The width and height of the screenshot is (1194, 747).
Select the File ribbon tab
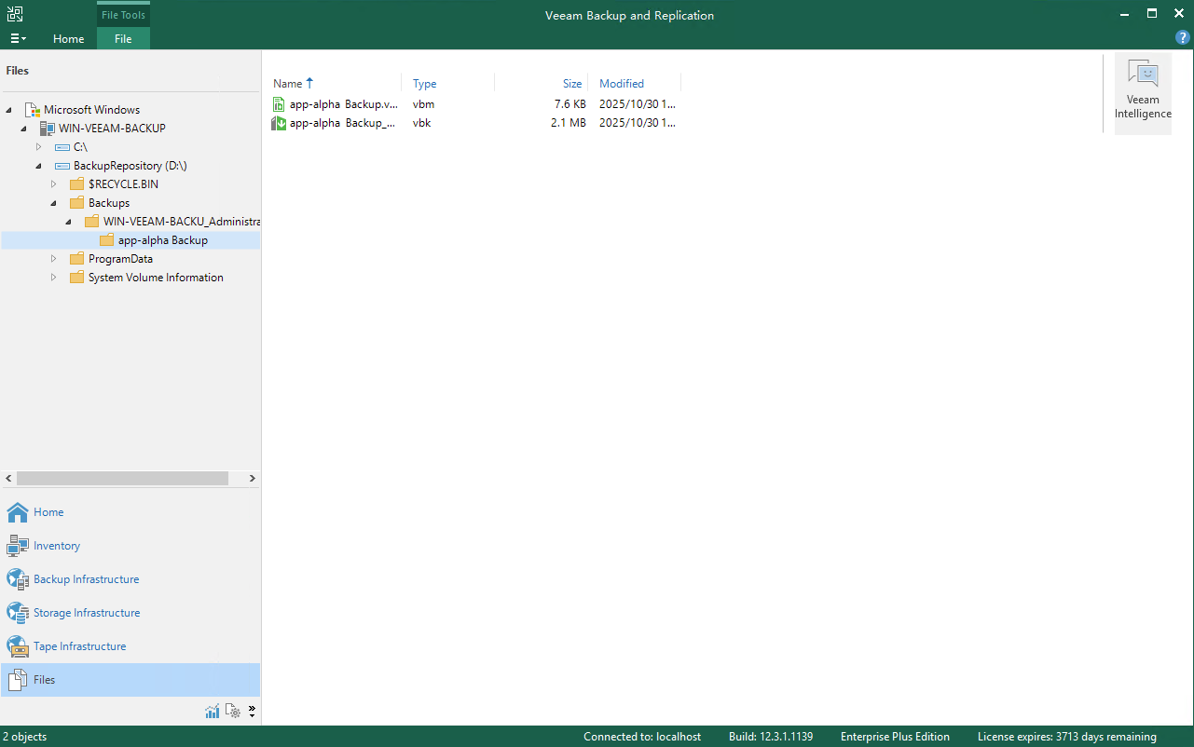123,39
